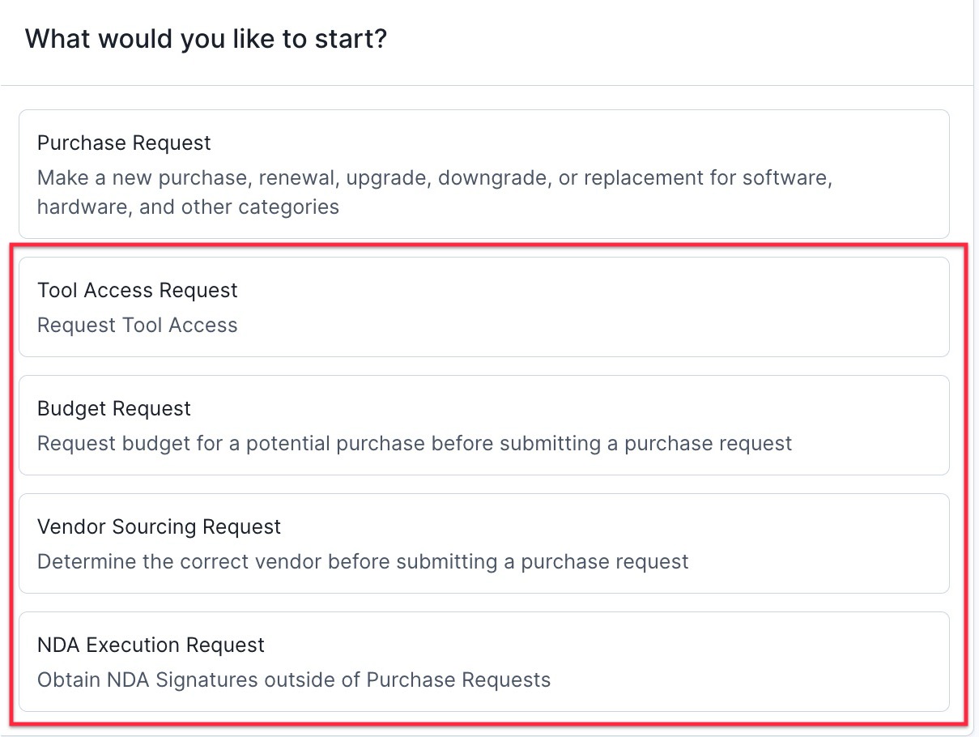Click the 'Purchase Request' title text
This screenshot has width=979, height=737.
[124, 143]
